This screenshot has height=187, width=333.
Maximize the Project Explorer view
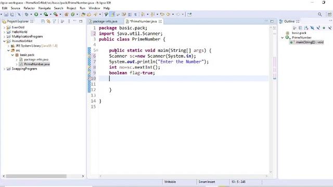pos(81,21)
